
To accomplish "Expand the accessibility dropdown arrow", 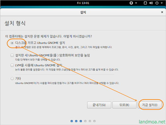I will [x=136, y=3].
